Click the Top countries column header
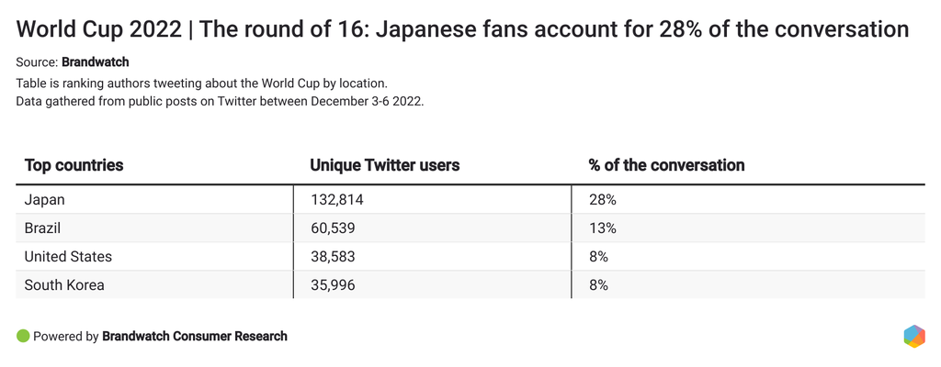The image size is (941, 367). (74, 166)
